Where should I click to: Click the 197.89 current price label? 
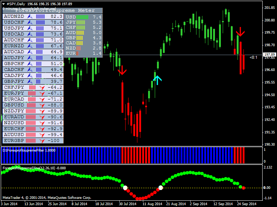(268, 55)
